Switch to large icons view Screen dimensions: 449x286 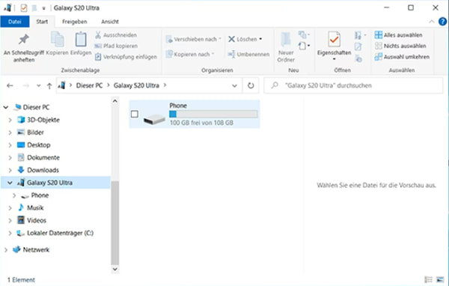click(x=440, y=279)
